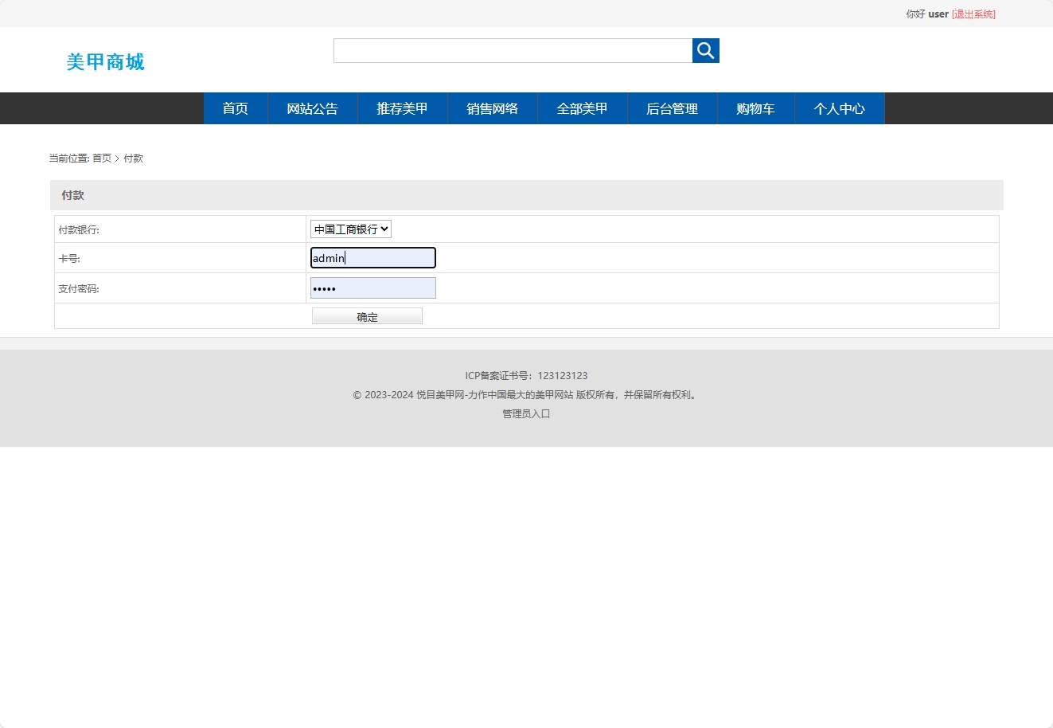This screenshot has width=1053, height=728.
Task: Click the 确定 confirm button
Action: [x=367, y=316]
